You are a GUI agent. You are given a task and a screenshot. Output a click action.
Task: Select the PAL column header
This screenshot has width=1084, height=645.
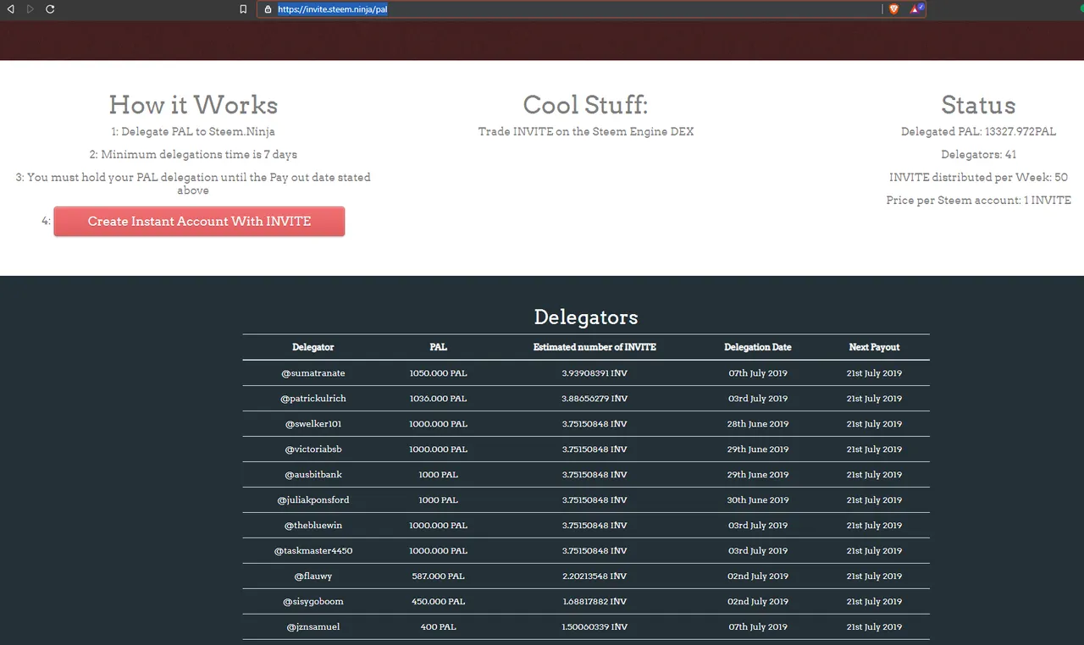tap(439, 347)
